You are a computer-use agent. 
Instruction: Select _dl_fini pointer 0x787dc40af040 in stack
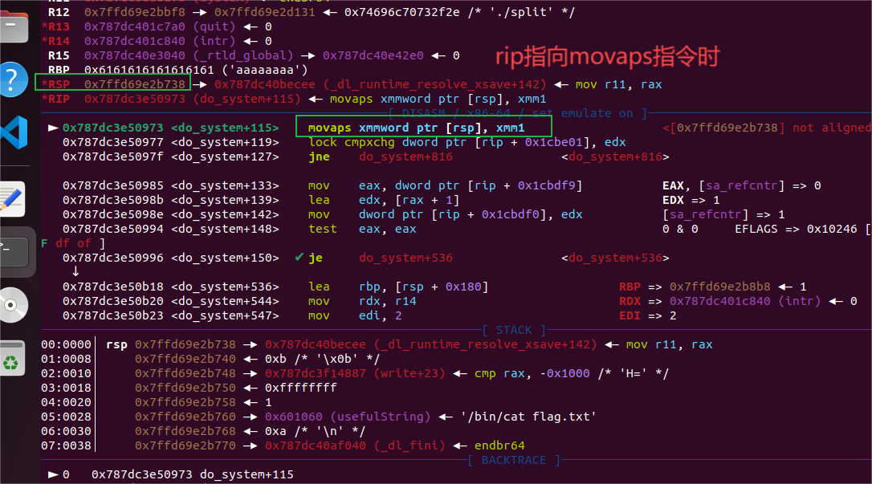tap(355, 445)
